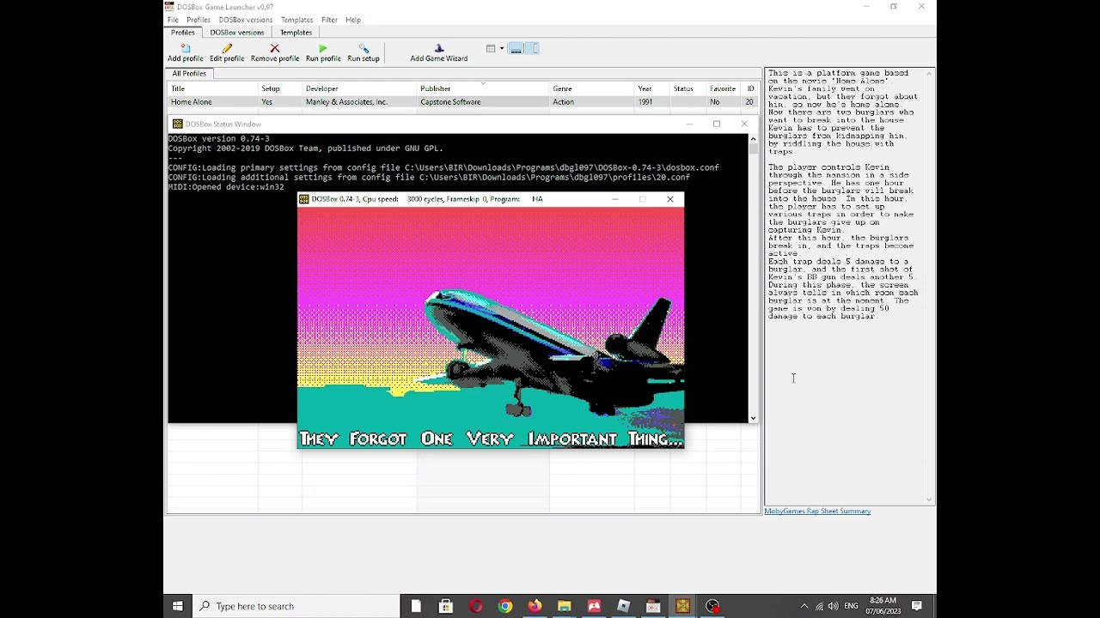This screenshot has height=618, width=1100.
Task: Toggle the screenshots pane button
Action: (x=516, y=49)
